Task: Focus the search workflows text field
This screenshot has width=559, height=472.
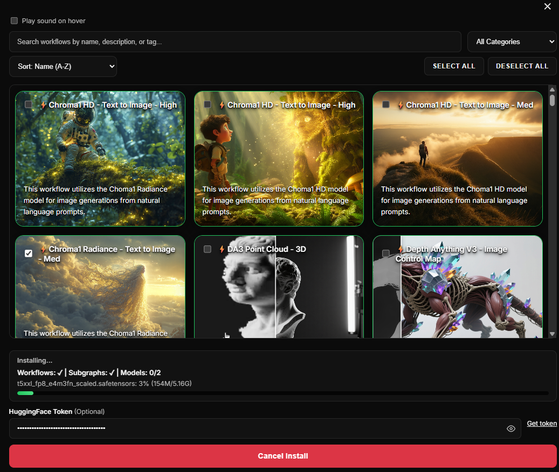Action: [235, 41]
